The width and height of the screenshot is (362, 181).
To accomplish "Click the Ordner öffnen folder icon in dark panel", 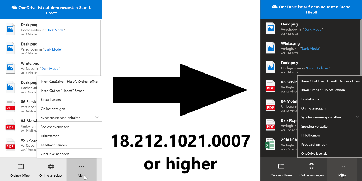I will pos(281,166).
